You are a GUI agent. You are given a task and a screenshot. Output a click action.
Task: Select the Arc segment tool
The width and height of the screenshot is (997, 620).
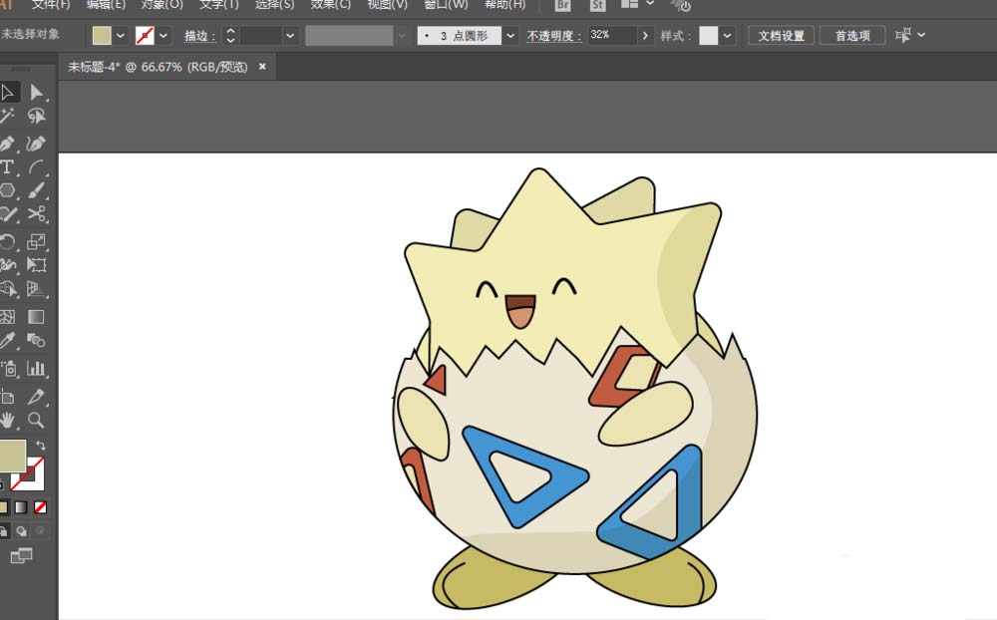tap(36, 167)
